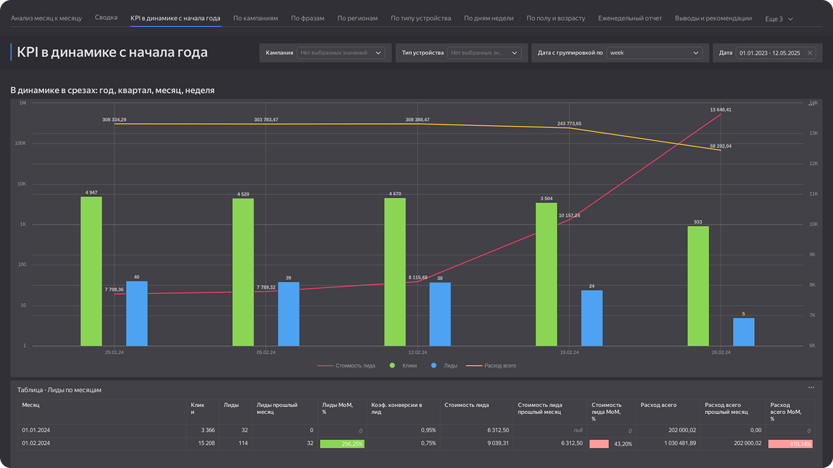The image size is (833, 468).
Task: Toggle Клики green legend marker
Action: pyautogui.click(x=393, y=366)
